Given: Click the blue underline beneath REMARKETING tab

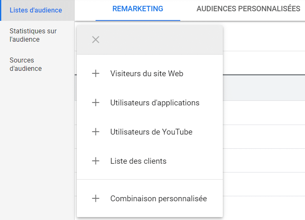Looking at the screenshot, I should click(x=138, y=20).
